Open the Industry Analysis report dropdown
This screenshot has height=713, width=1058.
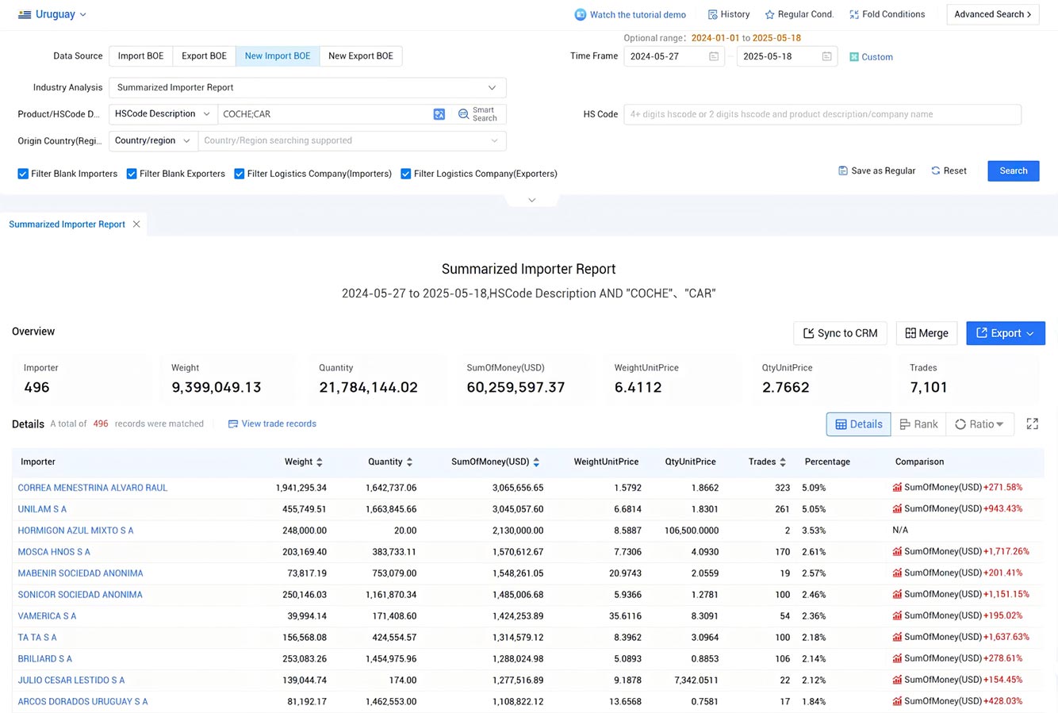(308, 87)
